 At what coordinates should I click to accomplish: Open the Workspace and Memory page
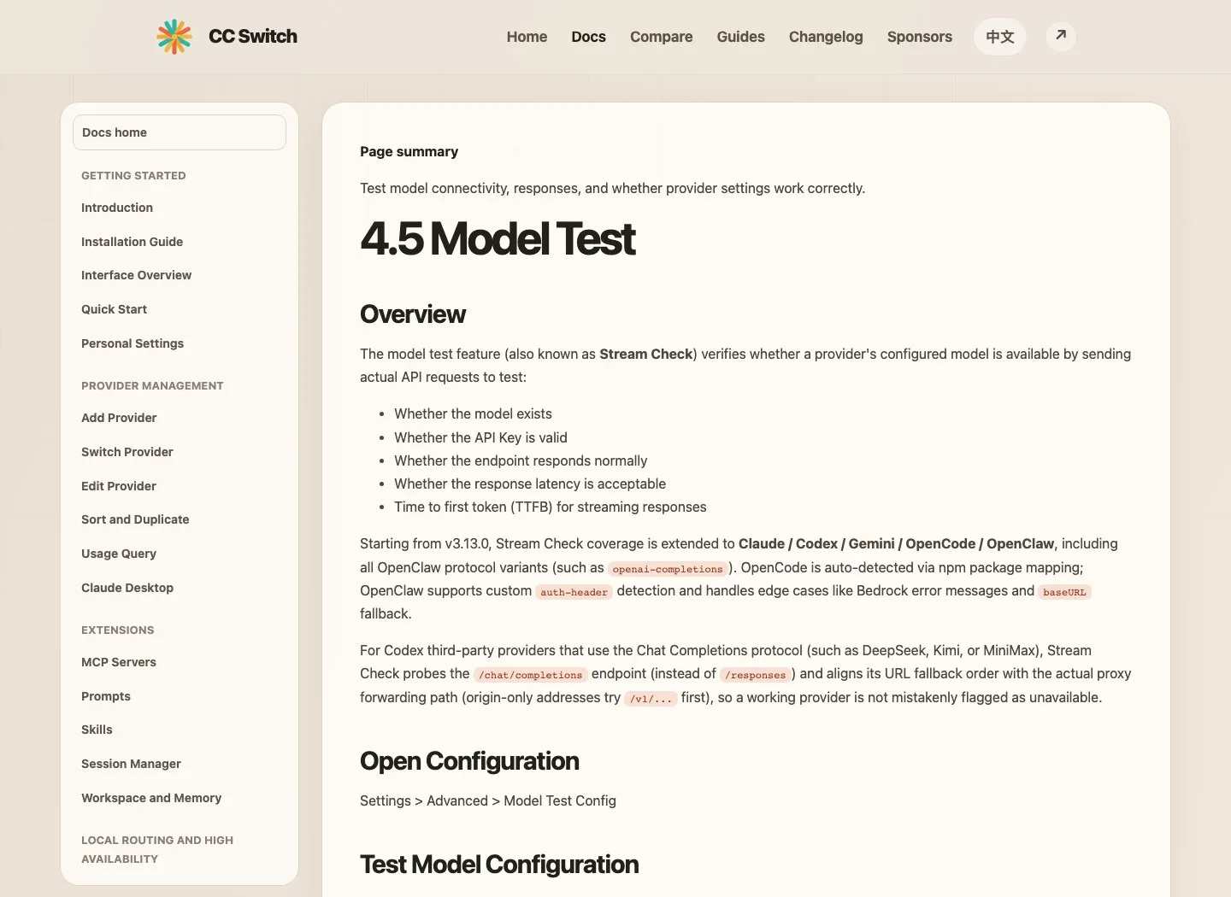point(151,798)
